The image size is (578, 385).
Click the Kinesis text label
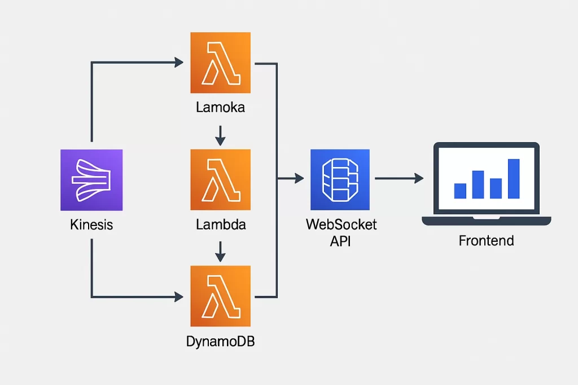91,225
